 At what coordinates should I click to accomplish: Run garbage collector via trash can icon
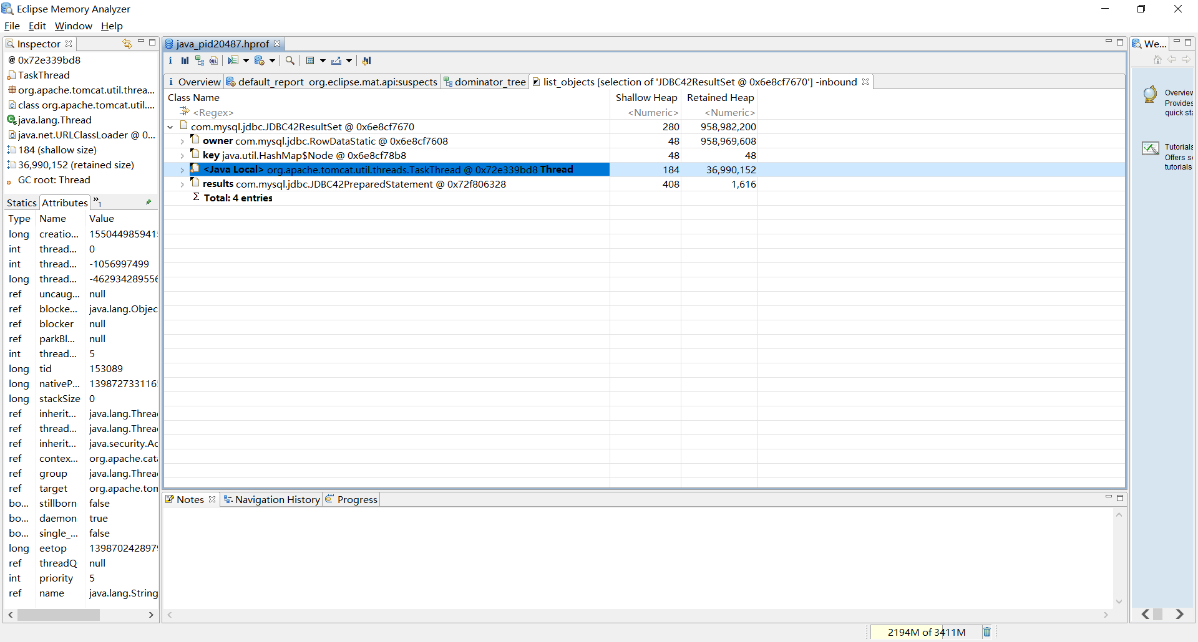[x=987, y=632]
